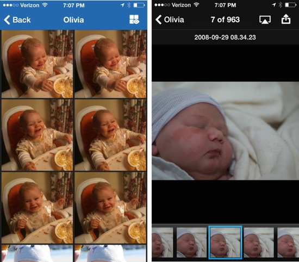The image size is (299, 262).
Task: Open the third-row left highchair photo
Action: click(37, 208)
